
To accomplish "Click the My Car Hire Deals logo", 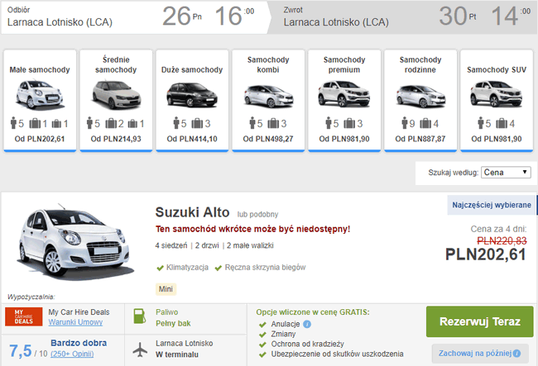I will (x=24, y=316).
